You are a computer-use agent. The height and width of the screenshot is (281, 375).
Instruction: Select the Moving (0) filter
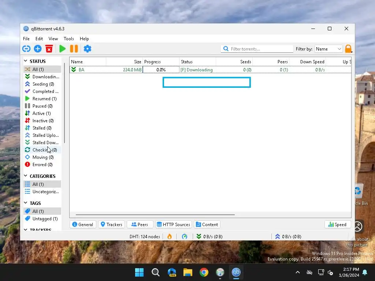point(42,157)
